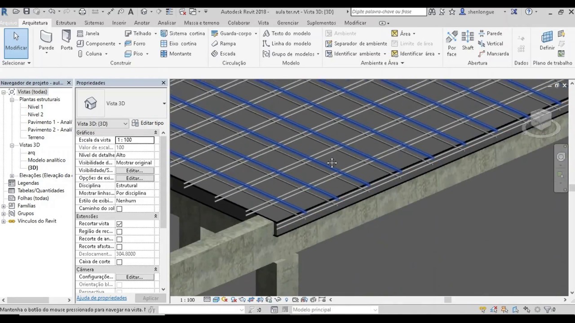
Task: Switch to the Estrutura ribbon tab
Action: [x=66, y=23]
